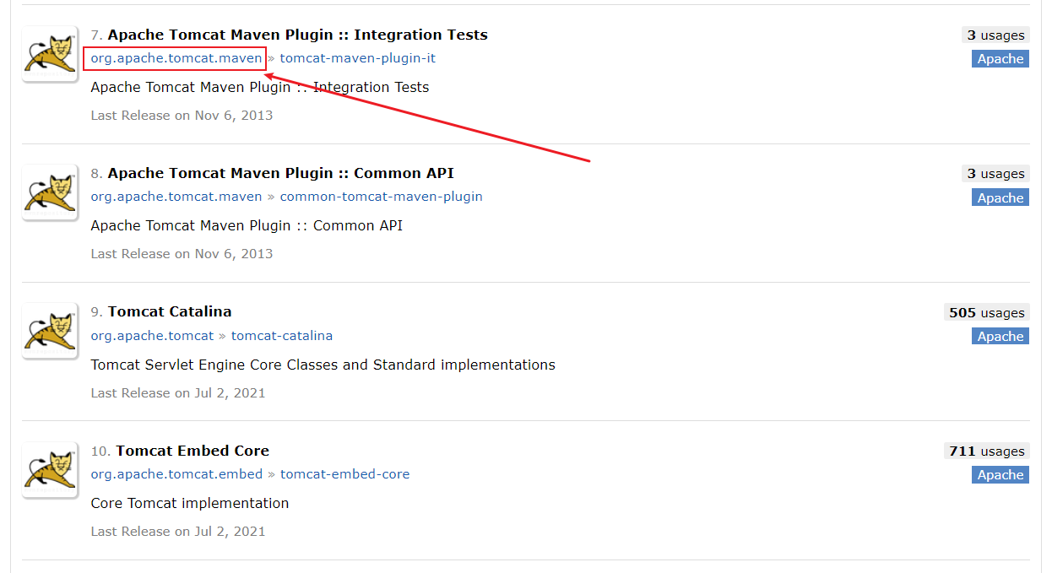Image resolution: width=1052 pixels, height=573 pixels.
Task: Click Tomcat logo icon beside Tomcat Catalina
Action: (x=50, y=331)
